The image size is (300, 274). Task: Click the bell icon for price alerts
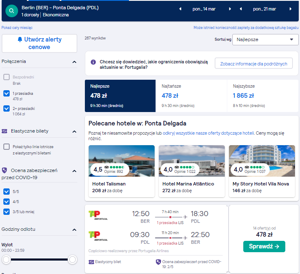(x=20, y=39)
